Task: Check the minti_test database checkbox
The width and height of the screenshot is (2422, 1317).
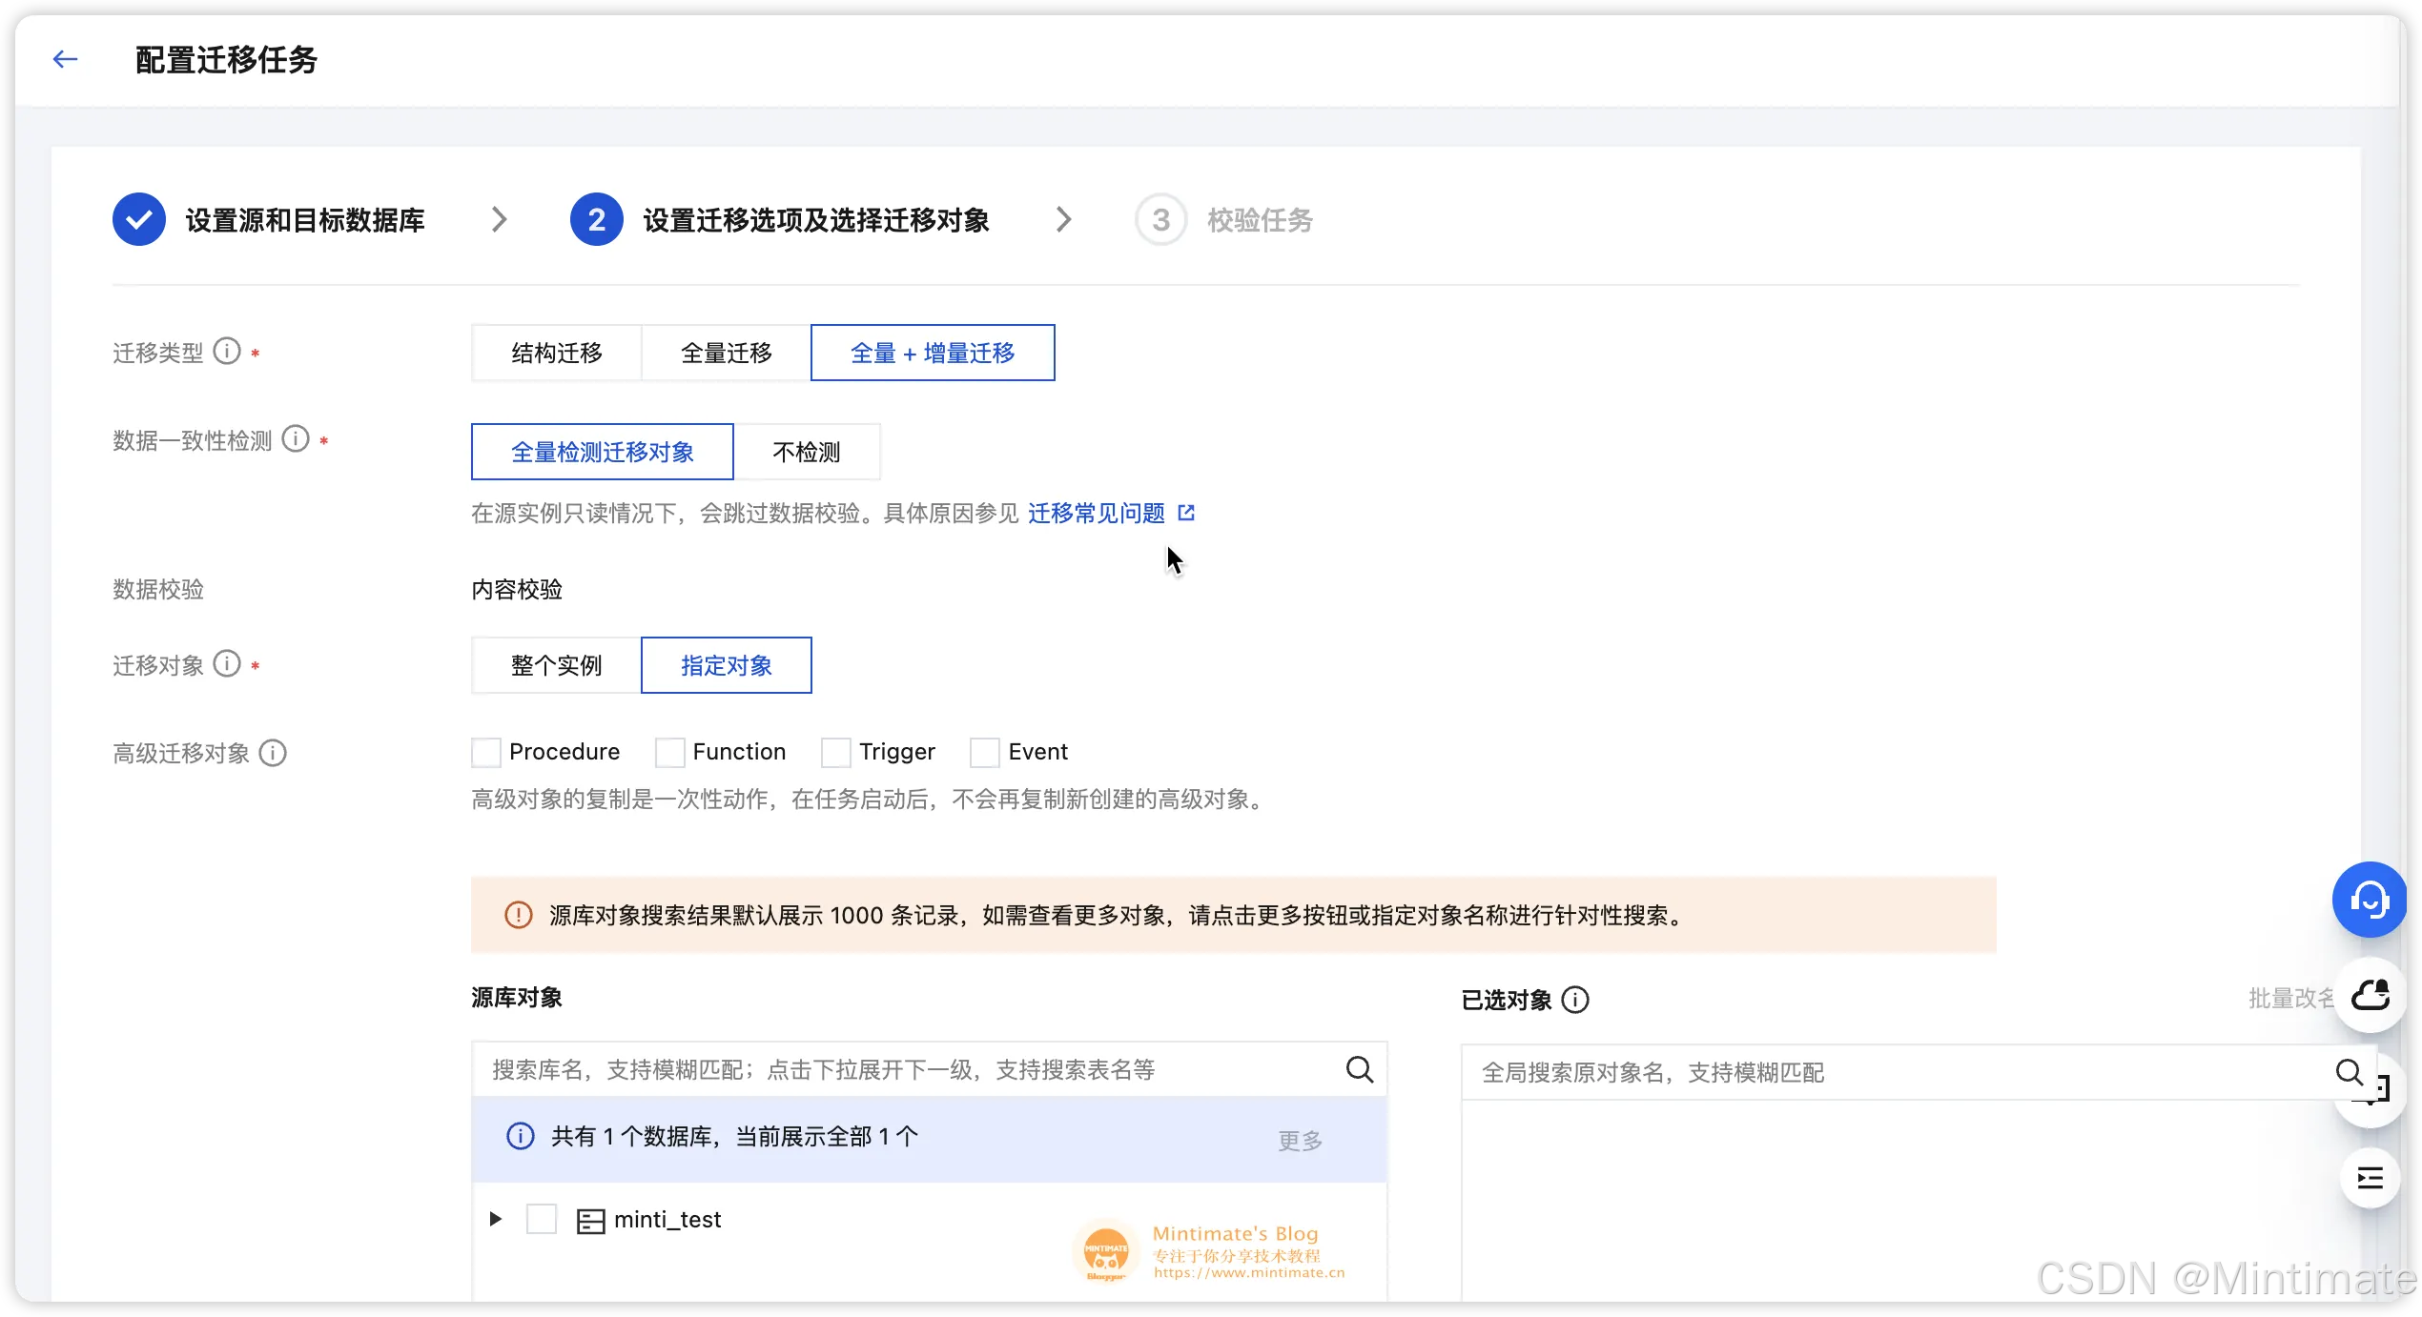Action: point(542,1220)
